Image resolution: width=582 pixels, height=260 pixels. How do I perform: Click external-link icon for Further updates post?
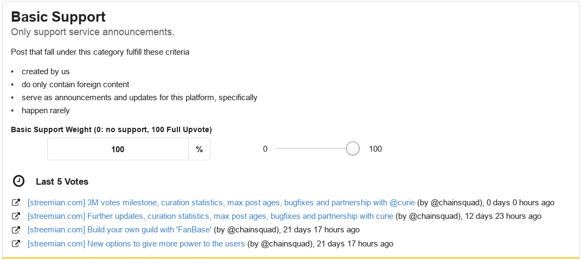pos(16,216)
